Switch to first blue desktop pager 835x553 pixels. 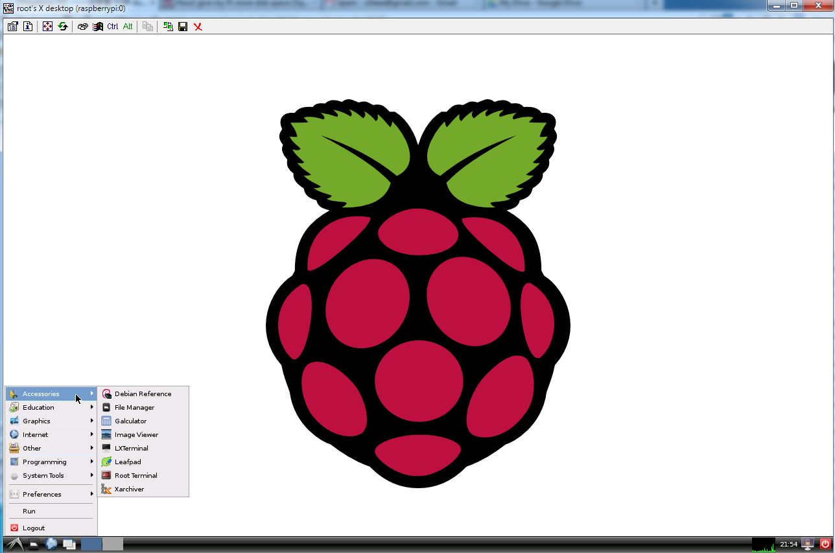[x=91, y=545]
